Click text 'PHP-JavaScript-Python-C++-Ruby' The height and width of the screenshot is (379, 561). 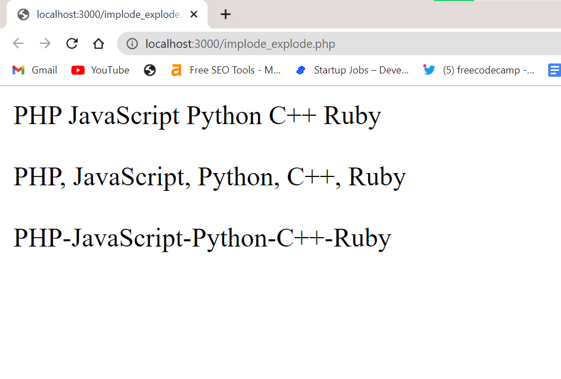[202, 239]
